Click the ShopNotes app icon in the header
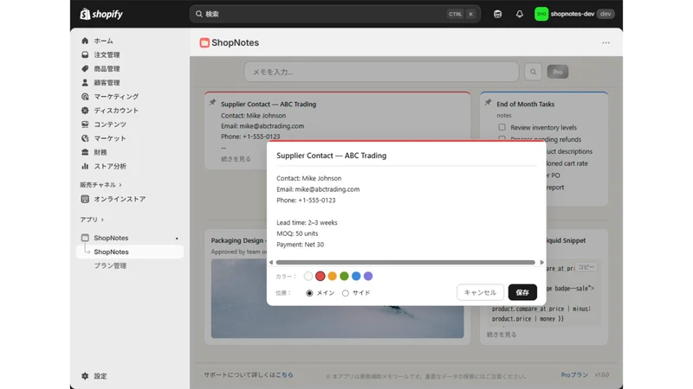693x389 pixels. [204, 42]
